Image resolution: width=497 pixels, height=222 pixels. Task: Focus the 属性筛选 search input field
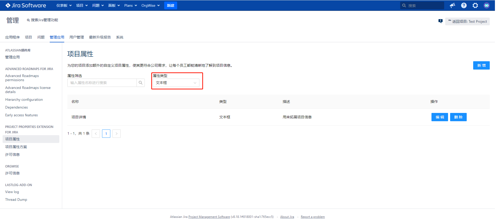click(102, 83)
